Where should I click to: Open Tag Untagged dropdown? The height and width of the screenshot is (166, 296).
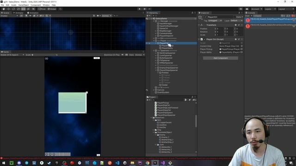[215, 20]
